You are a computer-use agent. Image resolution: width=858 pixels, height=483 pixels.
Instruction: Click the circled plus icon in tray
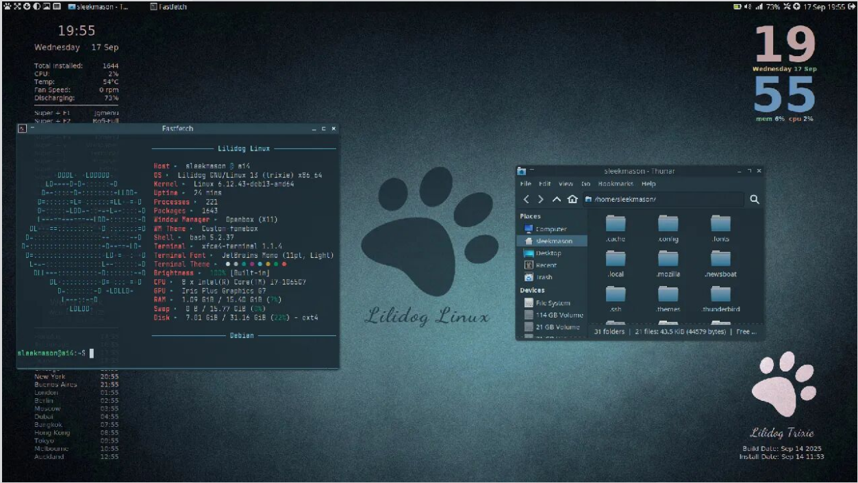tap(796, 6)
